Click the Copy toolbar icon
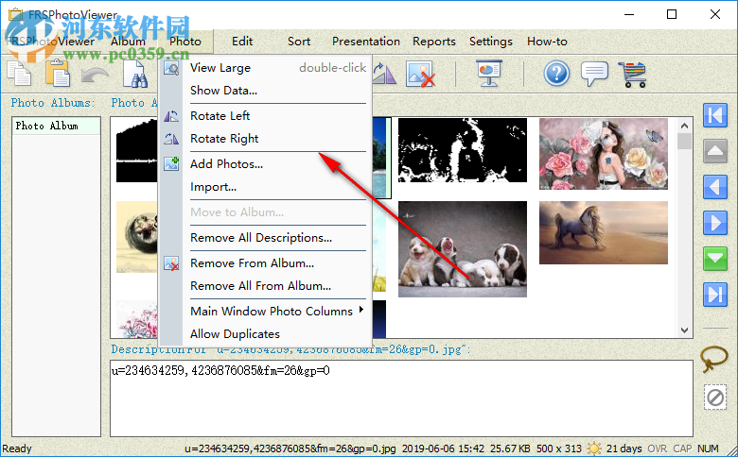This screenshot has width=738, height=457. 19,75
